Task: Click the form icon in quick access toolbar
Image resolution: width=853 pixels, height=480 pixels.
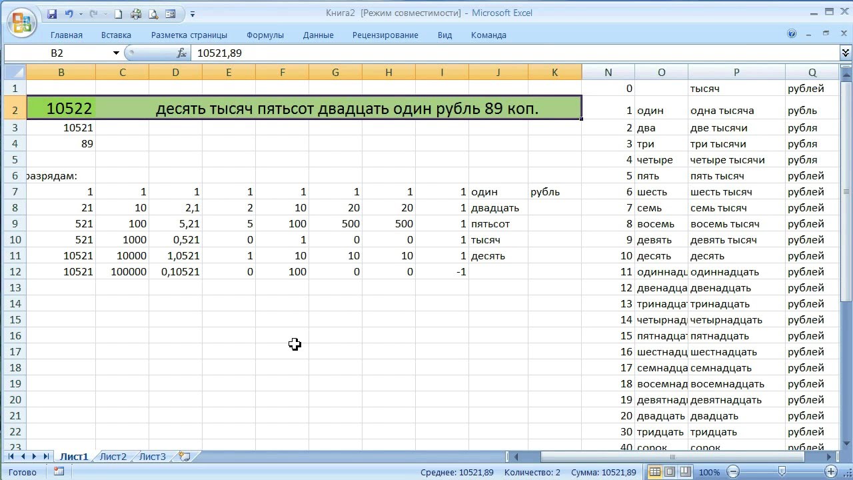Action: 171,13
